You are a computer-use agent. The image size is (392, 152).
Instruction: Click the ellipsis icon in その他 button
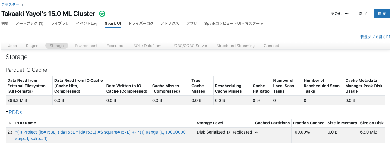click(347, 14)
